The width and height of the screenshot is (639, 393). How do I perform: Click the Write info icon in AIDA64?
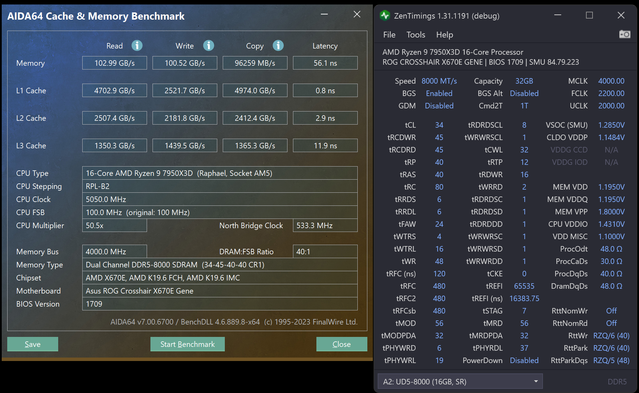pos(209,45)
